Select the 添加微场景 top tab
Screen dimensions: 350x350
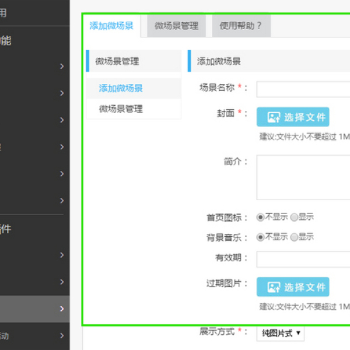(111, 26)
